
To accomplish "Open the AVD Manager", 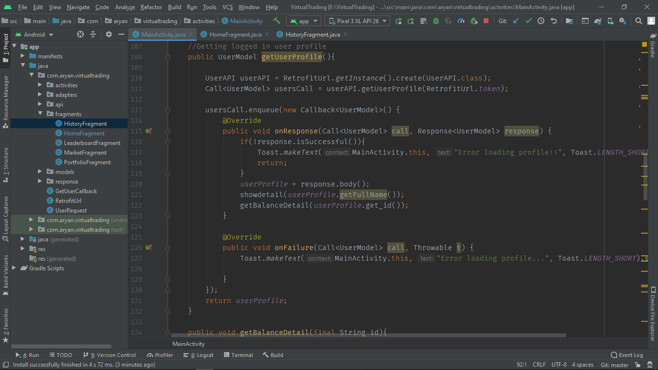I will (611, 21).
